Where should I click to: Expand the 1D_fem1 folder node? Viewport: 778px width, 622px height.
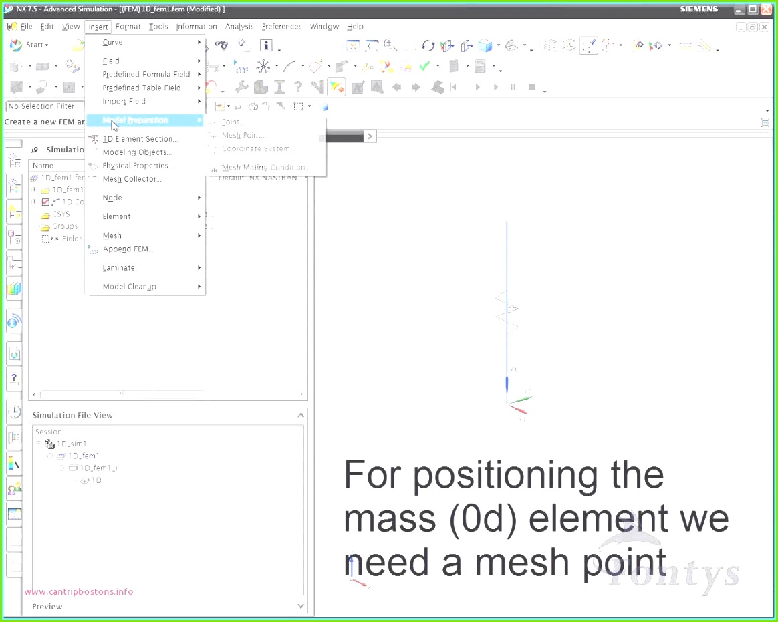click(34, 190)
